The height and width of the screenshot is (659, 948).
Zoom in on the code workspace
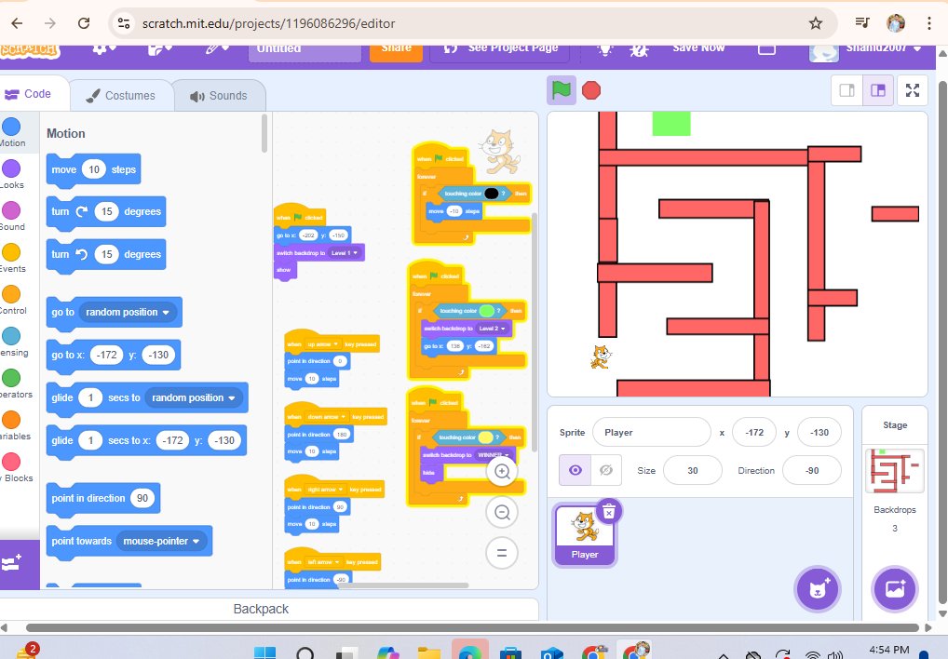click(x=502, y=472)
